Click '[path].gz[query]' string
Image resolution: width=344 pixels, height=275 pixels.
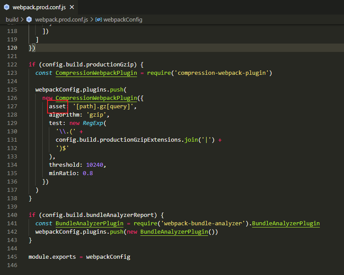103,106
